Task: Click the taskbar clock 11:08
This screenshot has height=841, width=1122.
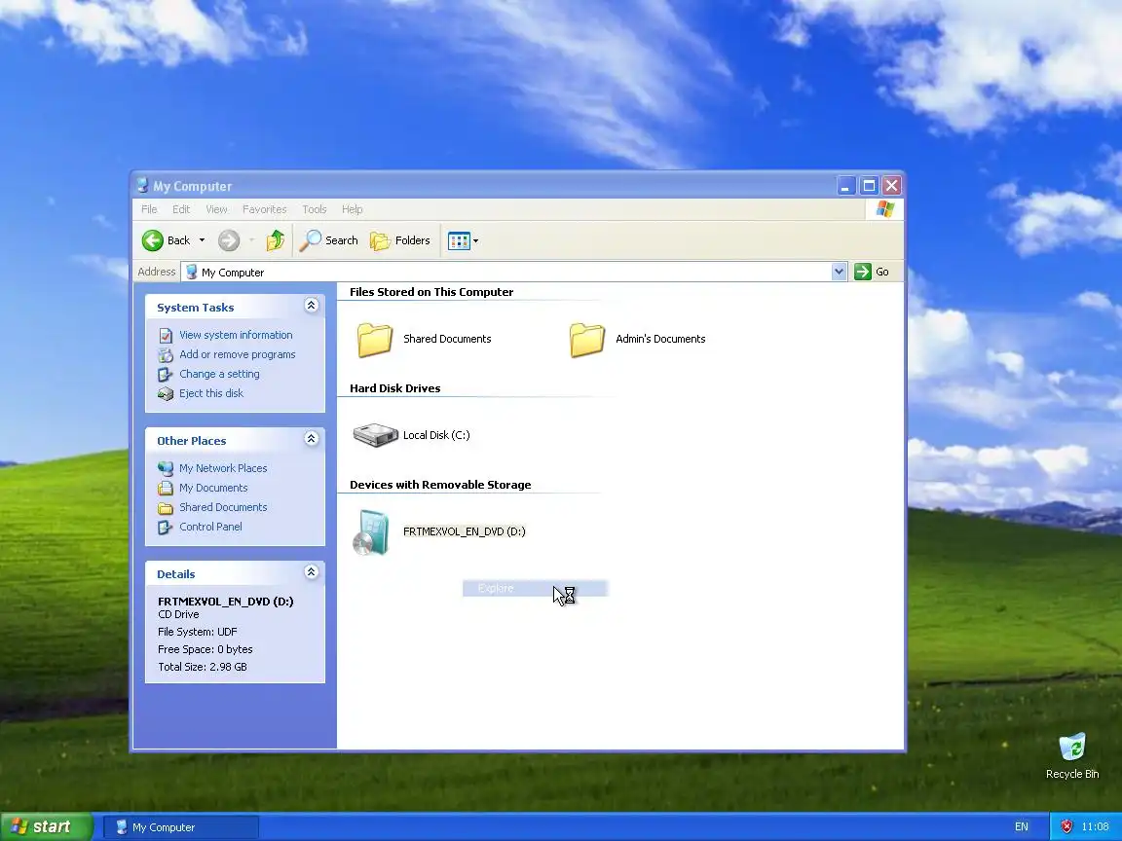Action: point(1095,826)
